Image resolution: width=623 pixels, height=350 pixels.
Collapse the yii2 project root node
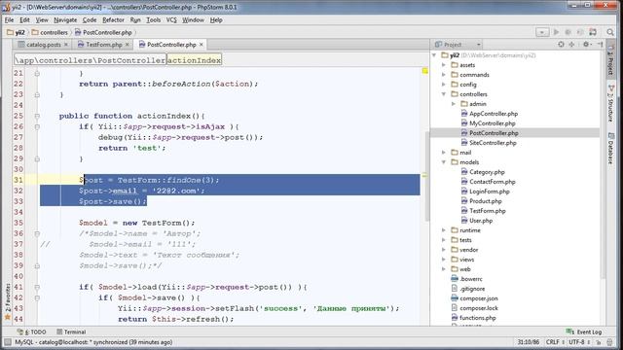point(434,55)
